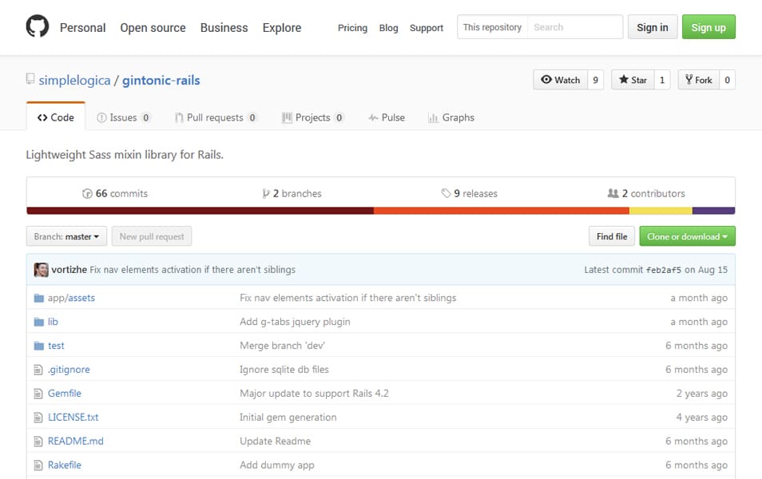Click the Pulse tab waveform icon
Screen dimensions: 762x479
point(373,117)
